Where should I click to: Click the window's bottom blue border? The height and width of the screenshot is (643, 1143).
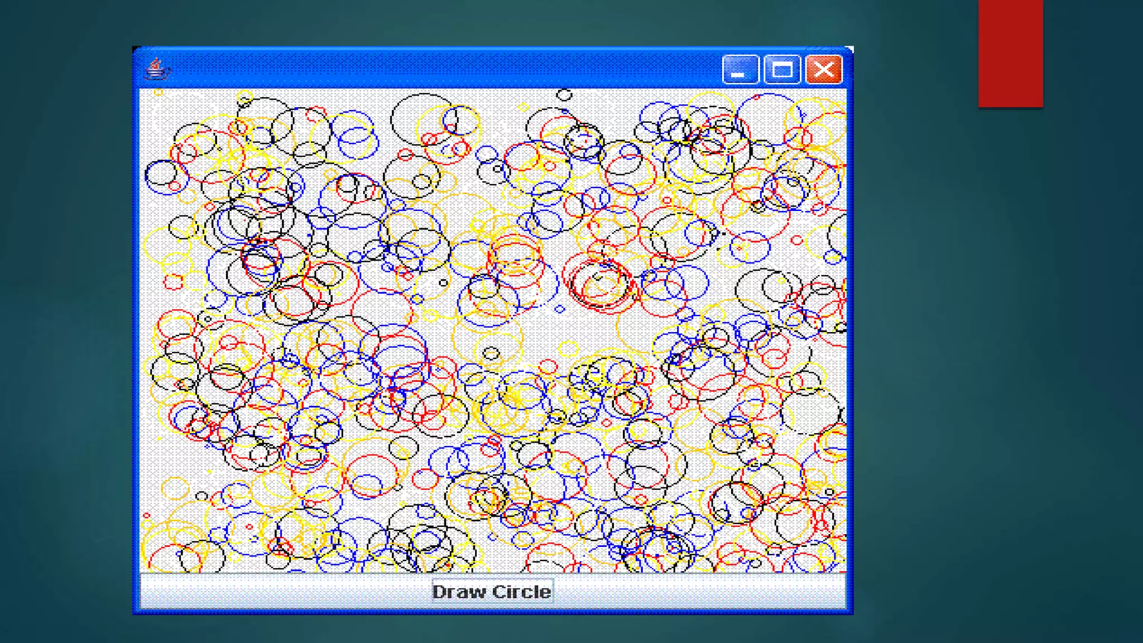click(x=491, y=611)
